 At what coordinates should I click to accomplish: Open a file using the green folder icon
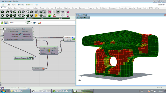point(2,23)
